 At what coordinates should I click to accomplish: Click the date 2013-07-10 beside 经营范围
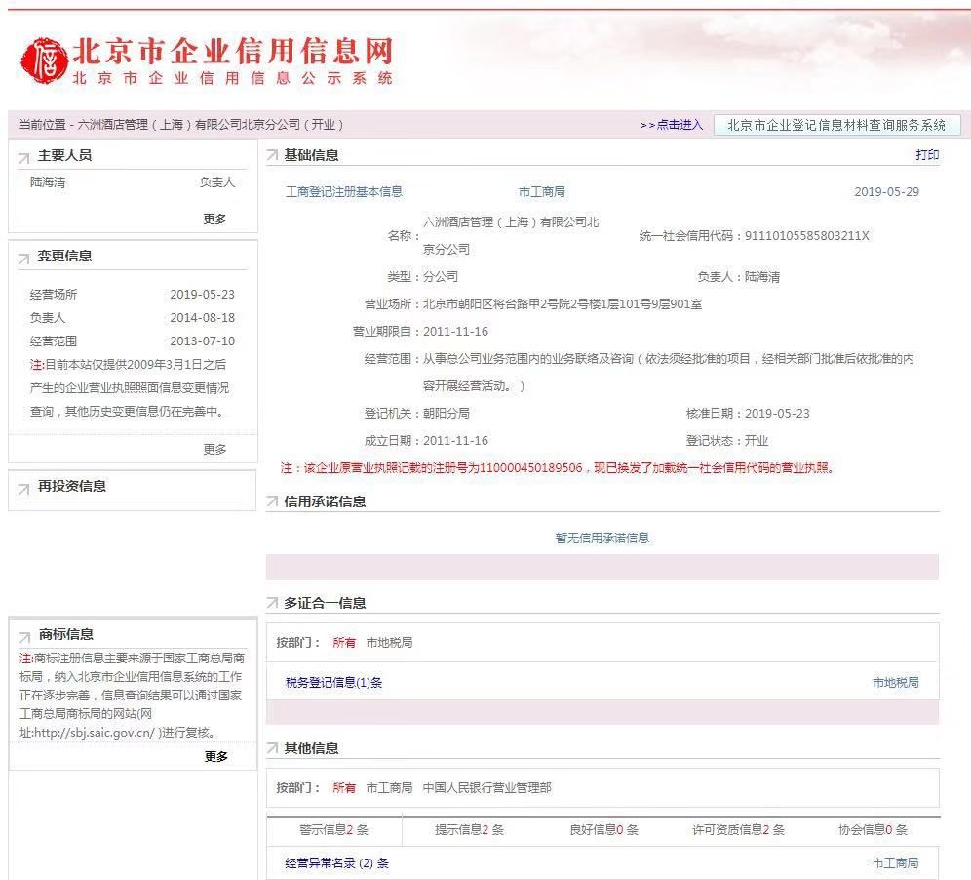coord(203,341)
